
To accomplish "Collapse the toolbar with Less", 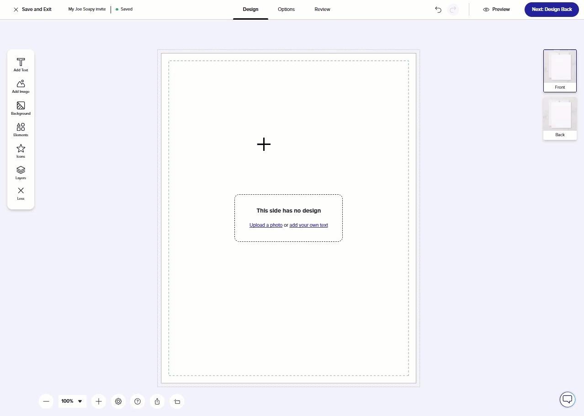I will [x=21, y=193].
